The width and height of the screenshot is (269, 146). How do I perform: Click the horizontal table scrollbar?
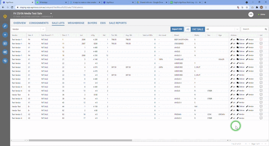click(80, 140)
